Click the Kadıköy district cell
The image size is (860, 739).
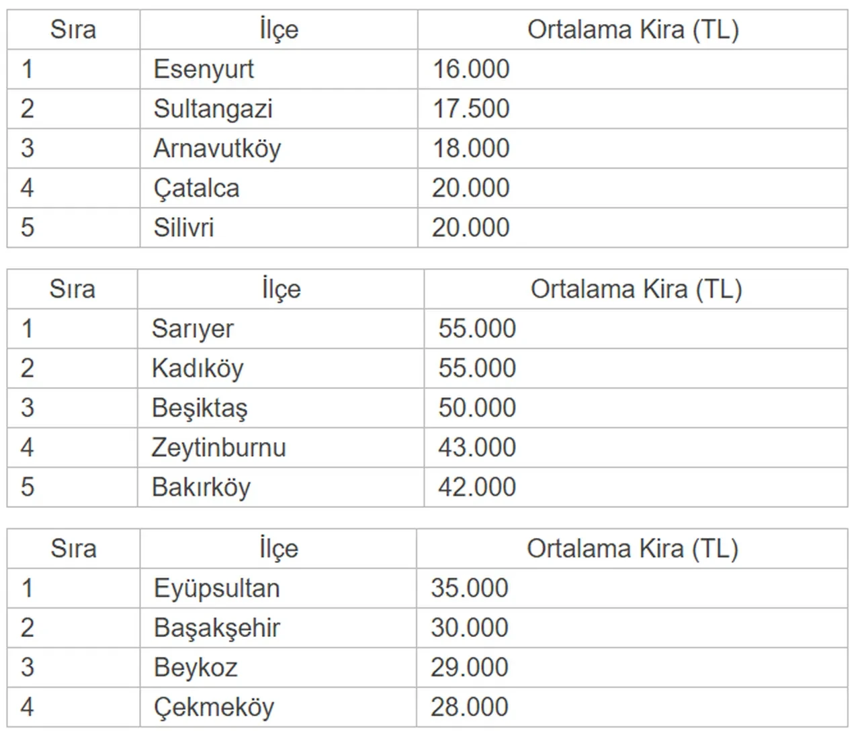(198, 368)
